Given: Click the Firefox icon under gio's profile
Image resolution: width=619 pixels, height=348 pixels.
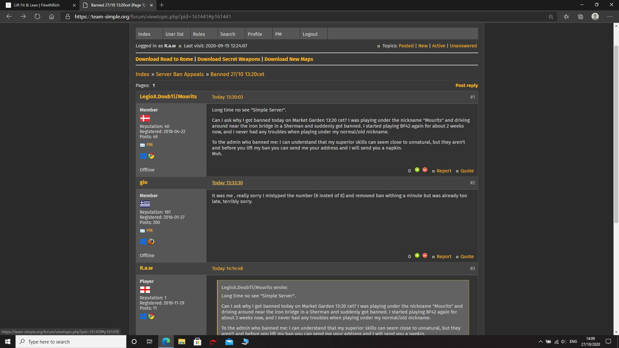Looking at the screenshot, I should pos(151,241).
